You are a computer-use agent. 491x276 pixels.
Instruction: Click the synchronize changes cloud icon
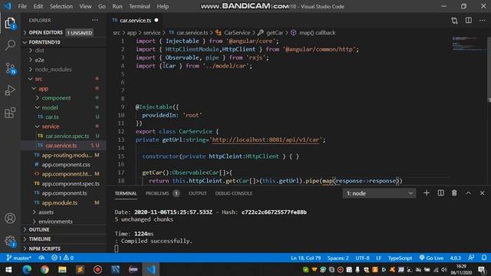point(41,258)
